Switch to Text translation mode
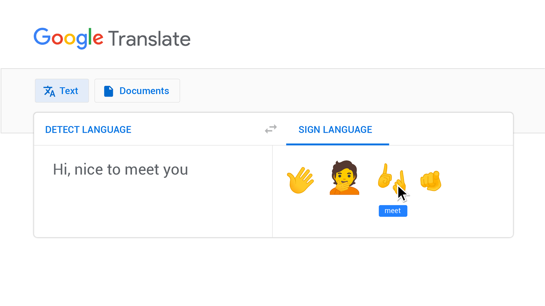This screenshot has height=306, width=545. 62,91
